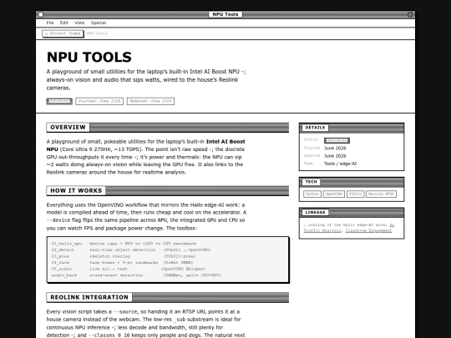Open the View menu
The width and height of the screenshot is (451, 338).
[x=79, y=23]
